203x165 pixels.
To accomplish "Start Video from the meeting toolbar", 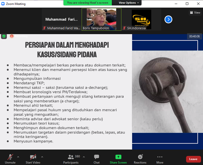I will point(33,159).
